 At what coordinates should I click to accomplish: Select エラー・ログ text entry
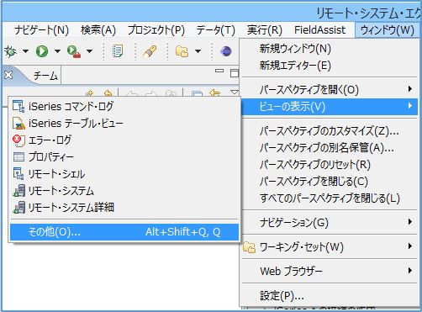[50, 140]
